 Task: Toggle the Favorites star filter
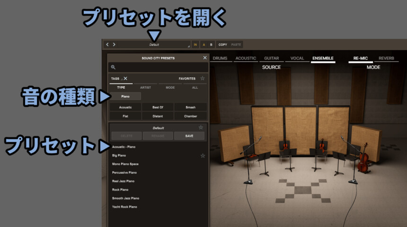[203, 79]
